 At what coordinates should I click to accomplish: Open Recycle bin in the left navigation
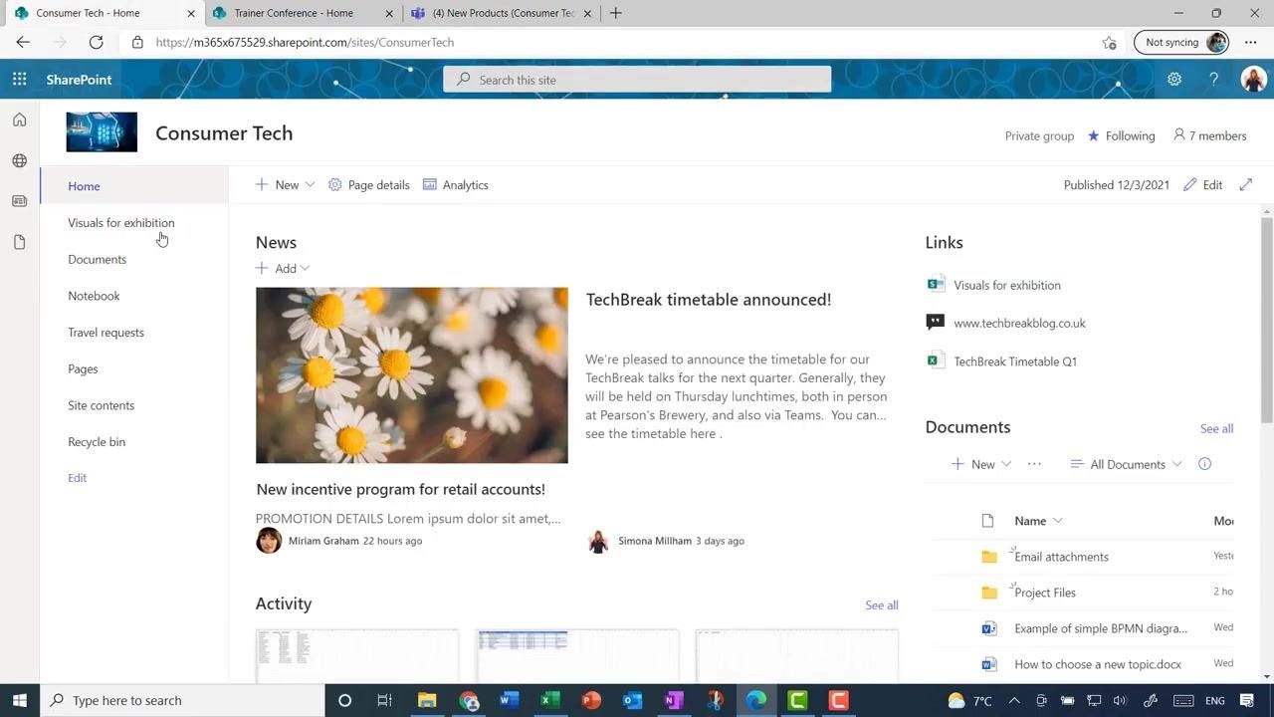click(x=97, y=442)
